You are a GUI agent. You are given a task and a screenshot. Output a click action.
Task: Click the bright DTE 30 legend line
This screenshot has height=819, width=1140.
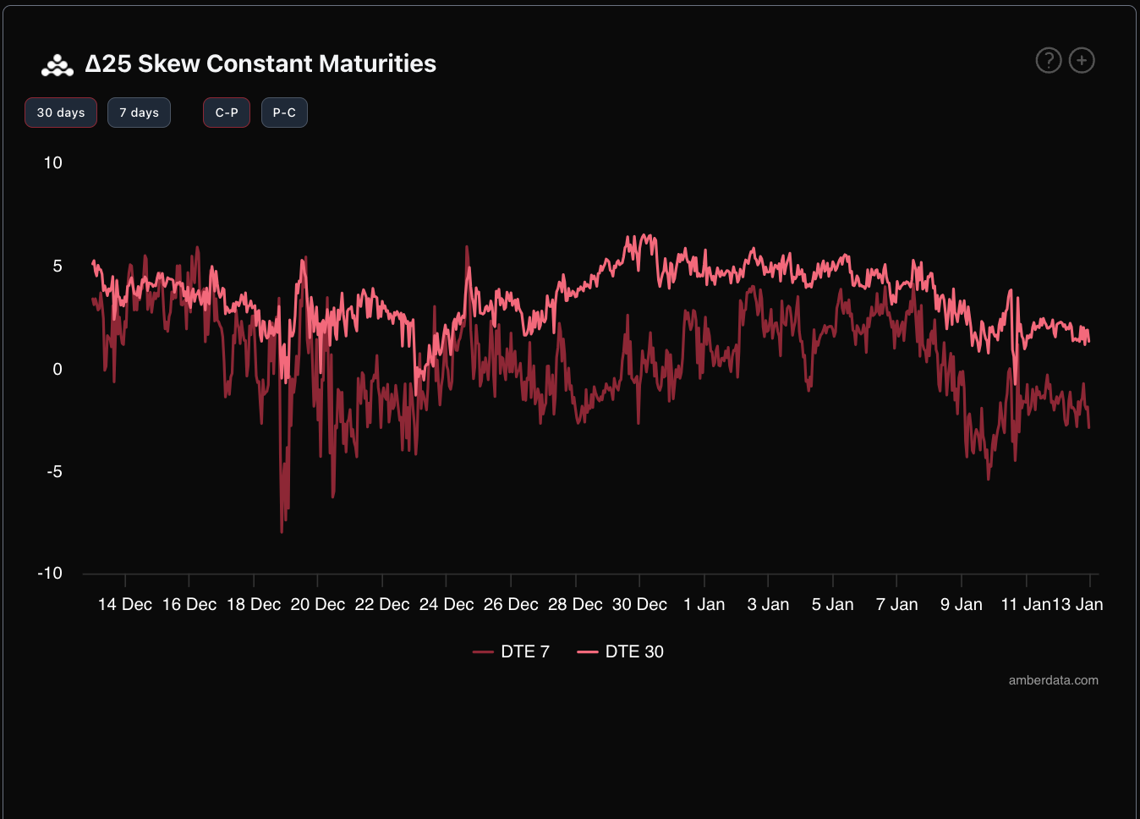587,651
